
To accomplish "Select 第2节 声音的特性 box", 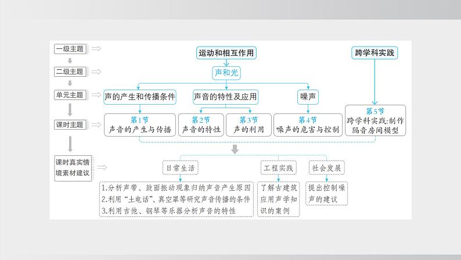I will (x=201, y=125).
